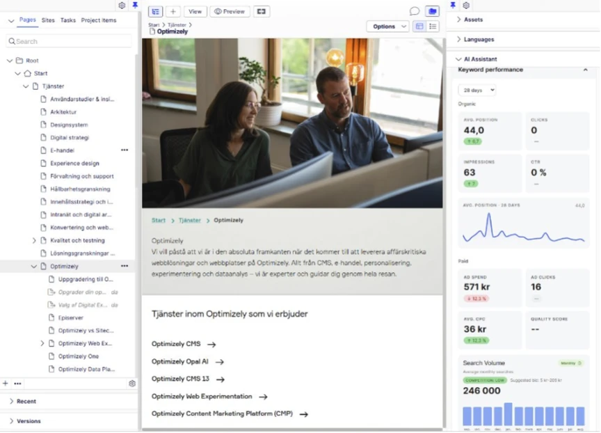Open right pane settings gear

tap(466, 6)
